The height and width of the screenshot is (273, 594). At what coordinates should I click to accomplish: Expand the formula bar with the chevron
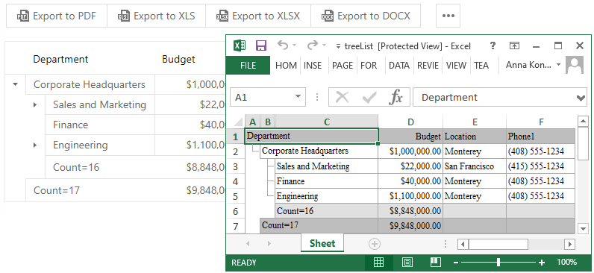(581, 98)
